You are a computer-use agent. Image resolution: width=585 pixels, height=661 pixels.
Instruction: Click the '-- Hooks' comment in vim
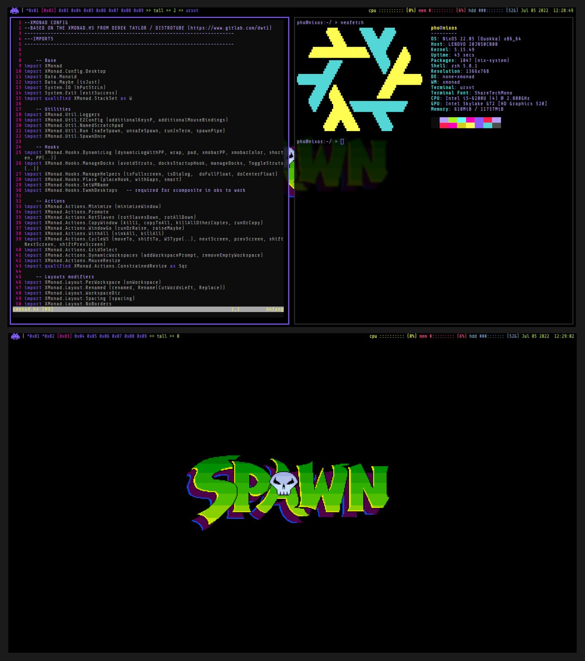[x=48, y=147]
